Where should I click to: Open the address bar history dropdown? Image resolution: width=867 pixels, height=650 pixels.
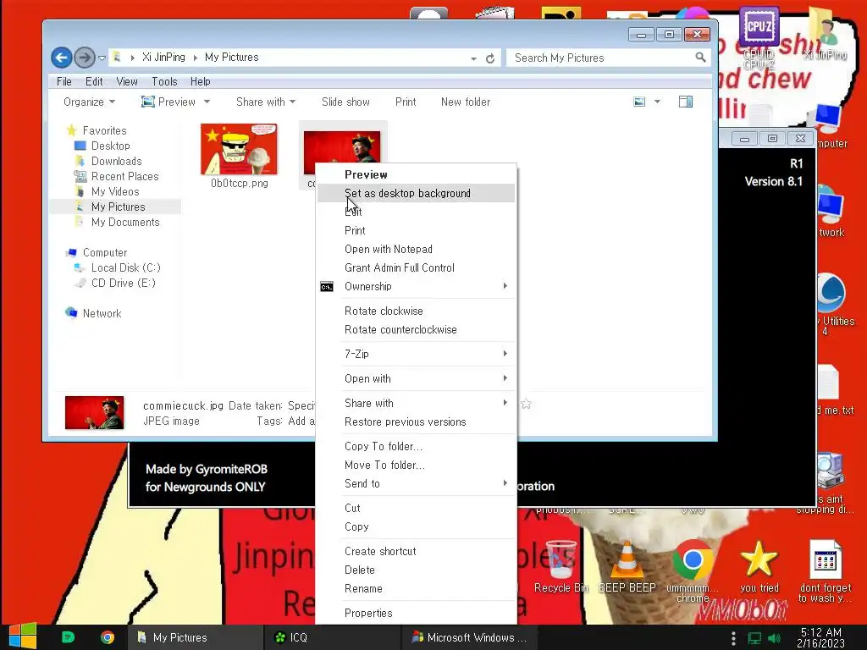(474, 58)
